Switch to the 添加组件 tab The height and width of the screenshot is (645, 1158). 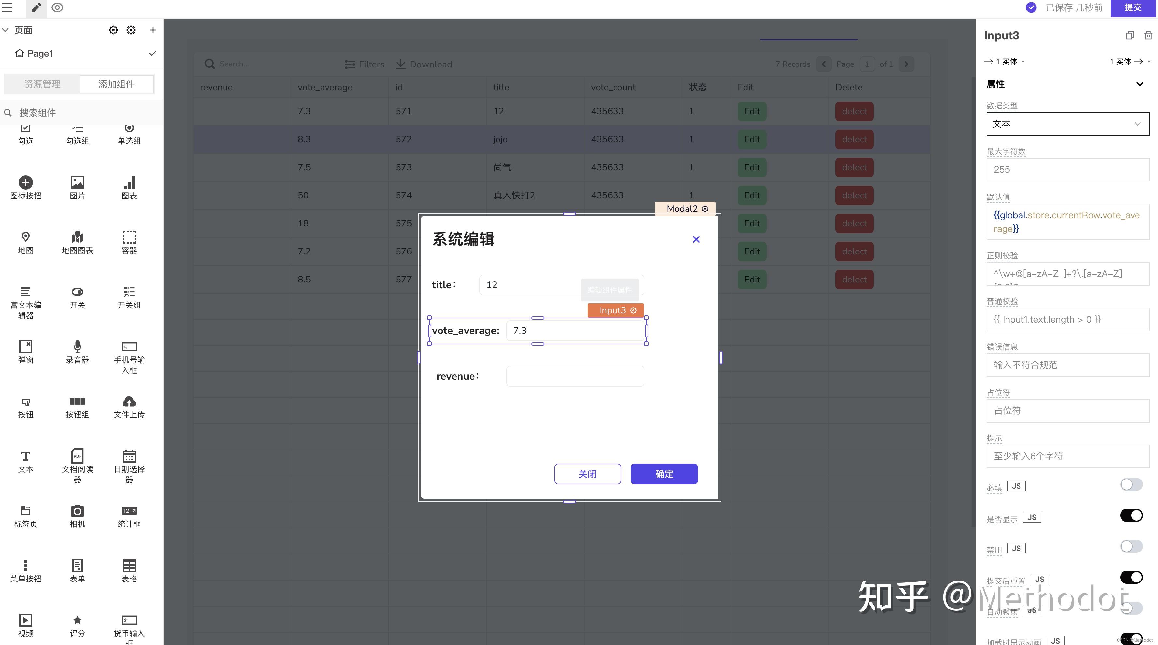(116, 84)
